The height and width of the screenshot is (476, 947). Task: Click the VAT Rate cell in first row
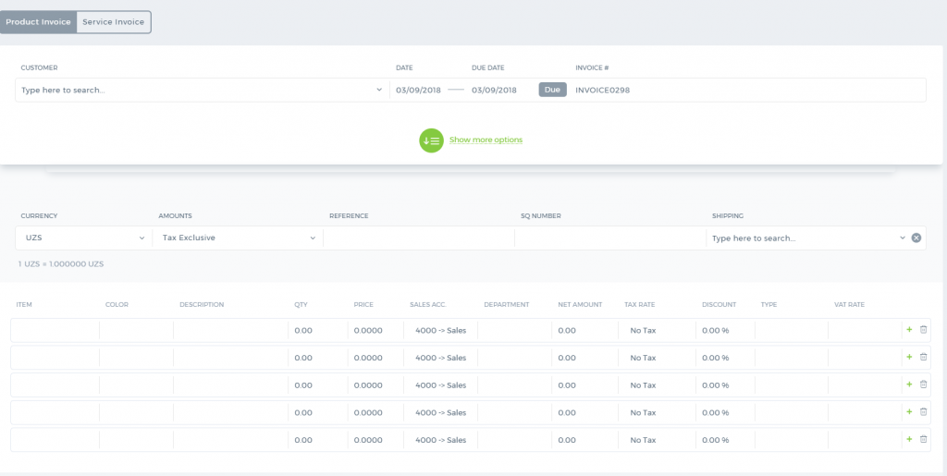point(865,331)
